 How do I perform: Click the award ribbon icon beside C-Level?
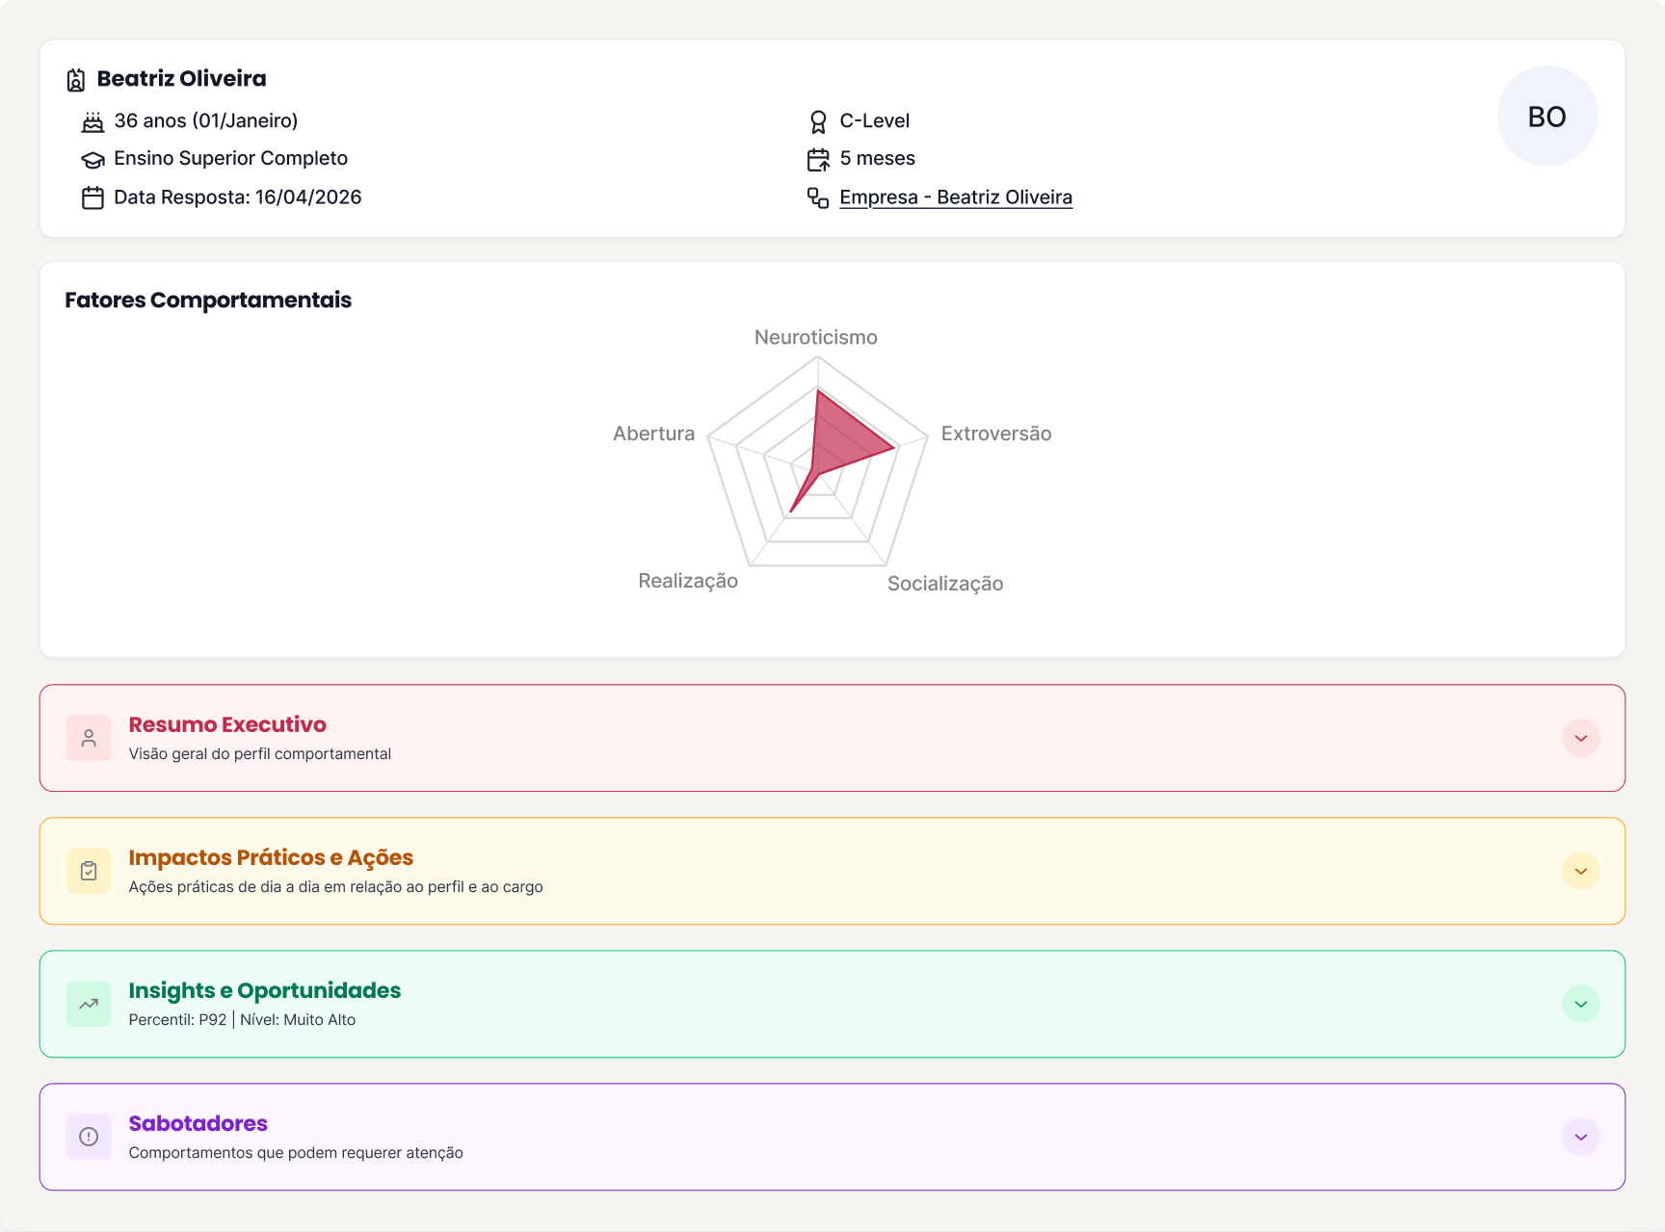click(818, 122)
